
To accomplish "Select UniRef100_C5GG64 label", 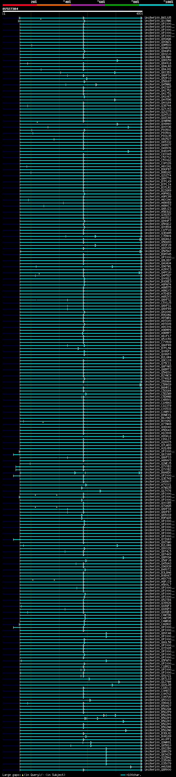I will [x=158, y=391].
